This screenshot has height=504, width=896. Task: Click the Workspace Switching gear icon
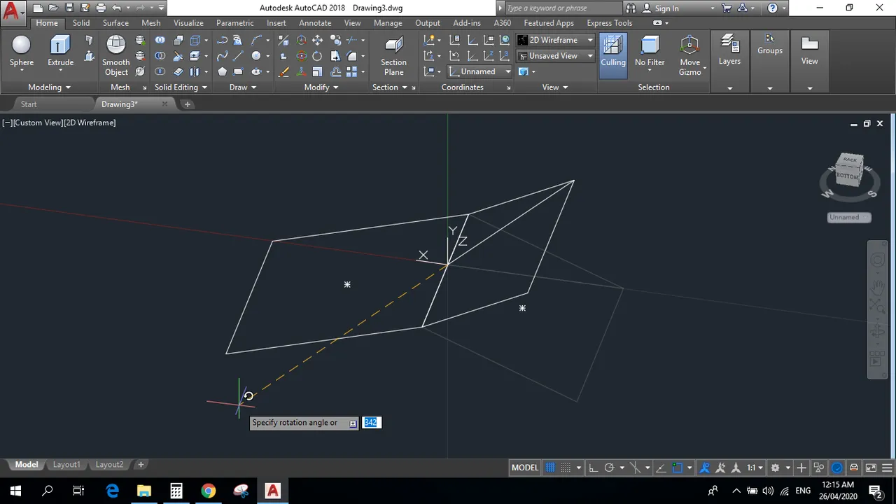coord(775,468)
